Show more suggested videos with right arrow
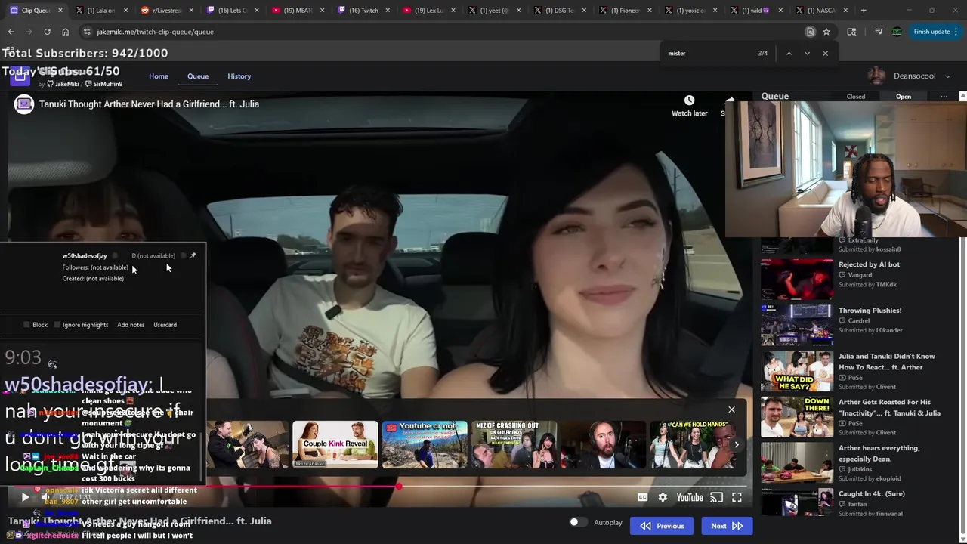The height and width of the screenshot is (544, 967). coord(737,444)
